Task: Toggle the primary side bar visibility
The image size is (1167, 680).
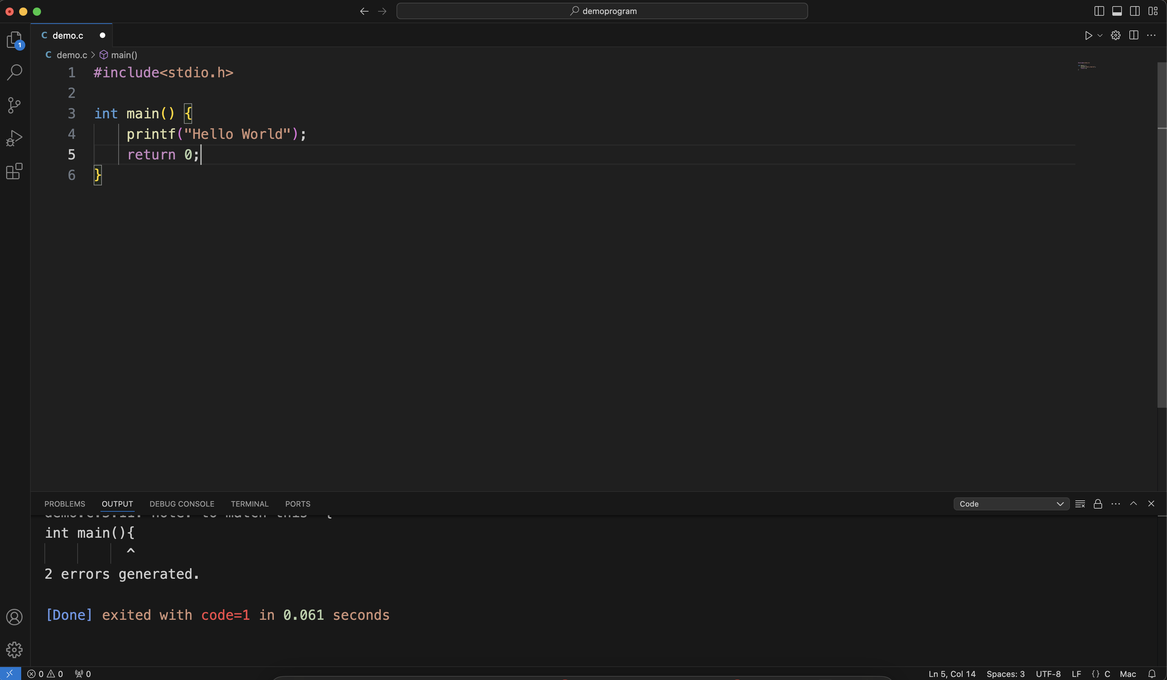Action: point(1099,11)
